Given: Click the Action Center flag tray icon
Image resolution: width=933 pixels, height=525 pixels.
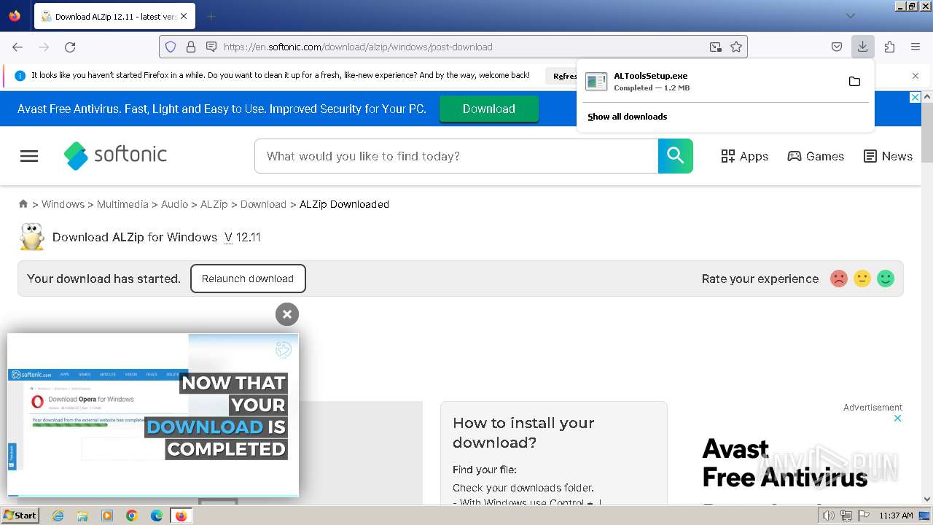Looking at the screenshot, I should pos(863,516).
